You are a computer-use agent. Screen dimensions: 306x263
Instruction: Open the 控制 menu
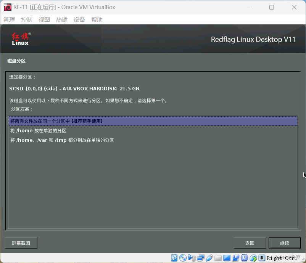click(27, 19)
